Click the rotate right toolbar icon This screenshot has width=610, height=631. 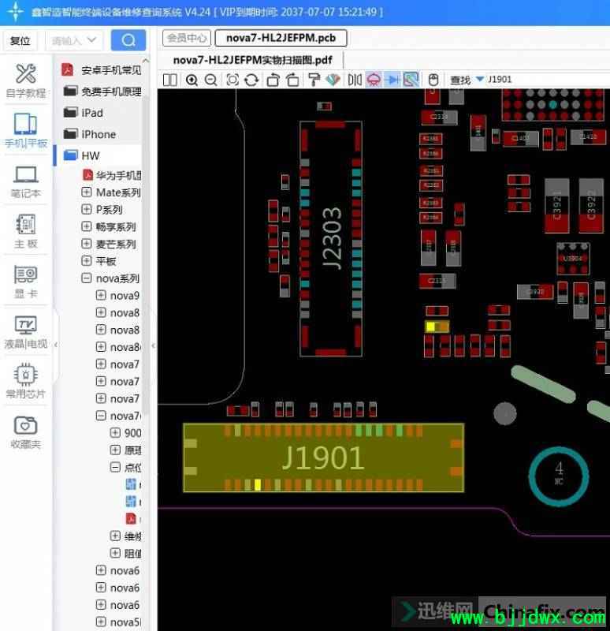[292, 80]
